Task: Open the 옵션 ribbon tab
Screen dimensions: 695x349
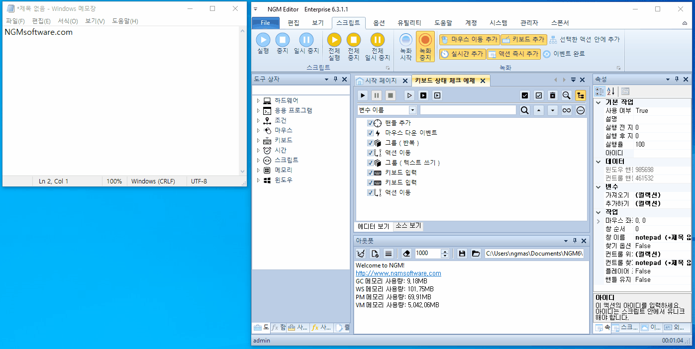Action: (x=379, y=23)
